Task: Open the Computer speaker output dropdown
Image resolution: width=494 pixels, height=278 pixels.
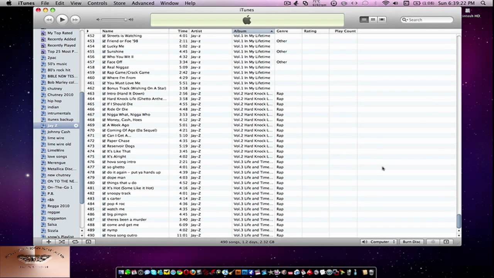Action: 379,242
